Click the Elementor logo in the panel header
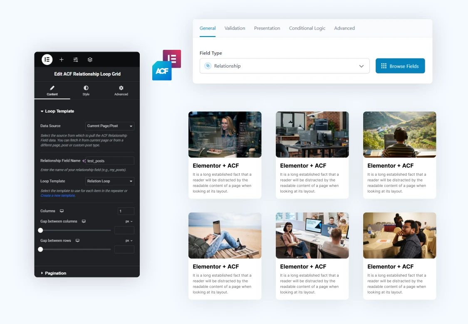The width and height of the screenshot is (468, 324). tap(47, 60)
